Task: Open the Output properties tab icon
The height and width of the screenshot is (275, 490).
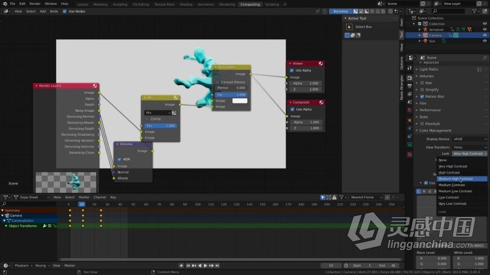Action: click(x=410, y=86)
